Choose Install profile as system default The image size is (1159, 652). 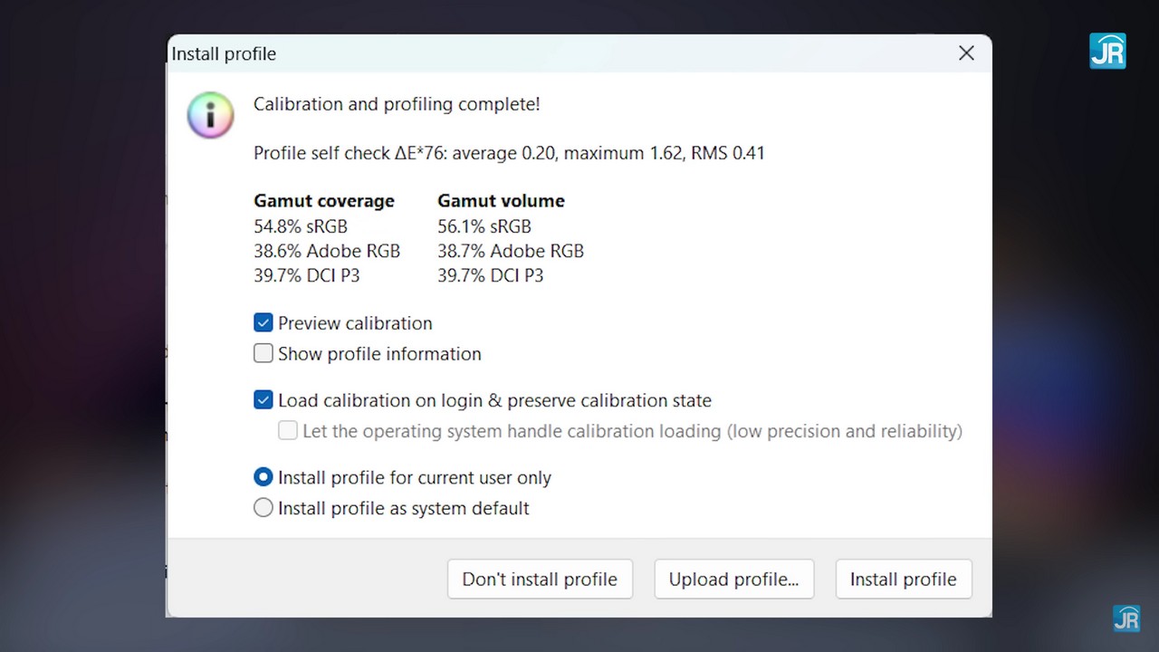tap(263, 508)
